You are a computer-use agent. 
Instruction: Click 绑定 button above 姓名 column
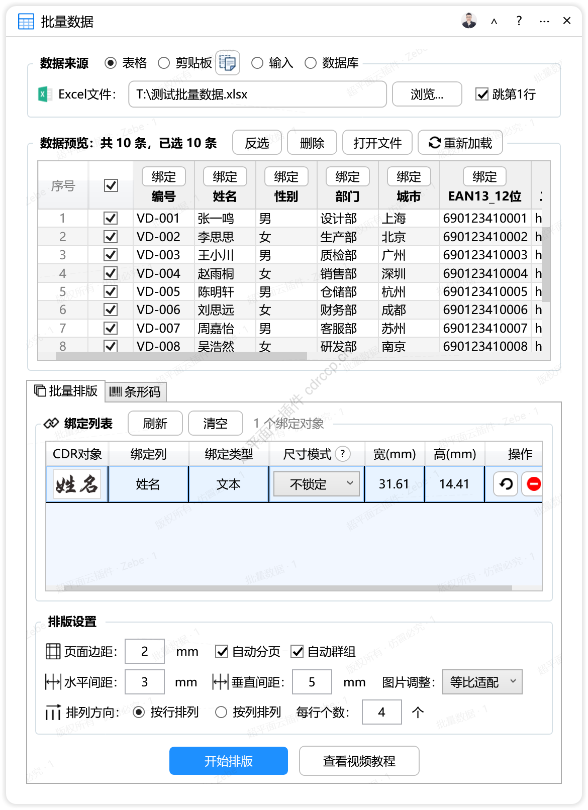pyautogui.click(x=225, y=176)
